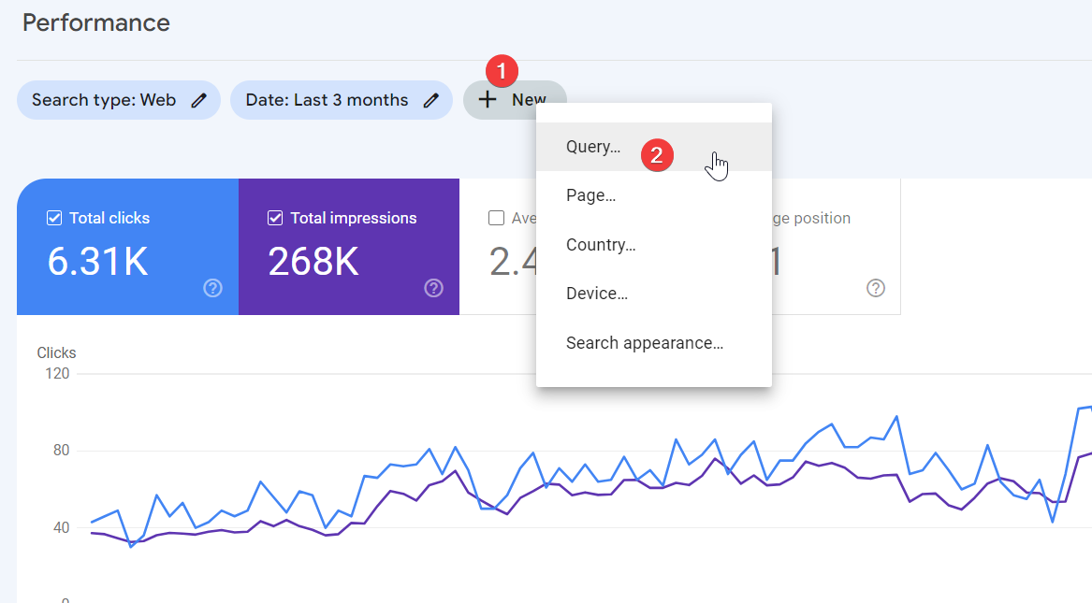Viewport: 1092px width, 603px height.
Task: Click the Performance page heading
Action: click(96, 23)
